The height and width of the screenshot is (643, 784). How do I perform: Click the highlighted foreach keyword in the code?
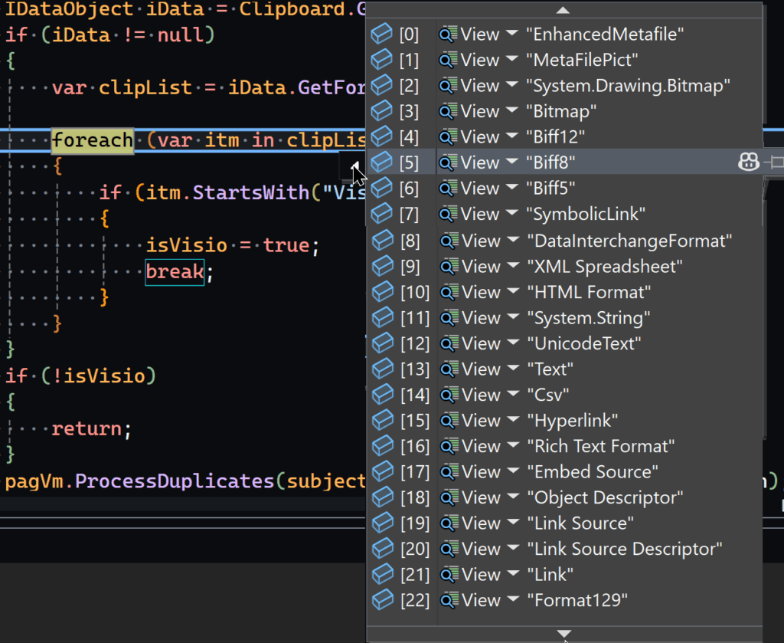pyautogui.click(x=92, y=141)
